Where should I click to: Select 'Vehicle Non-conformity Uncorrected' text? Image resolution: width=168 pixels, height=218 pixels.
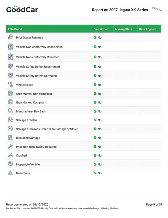(39, 47)
